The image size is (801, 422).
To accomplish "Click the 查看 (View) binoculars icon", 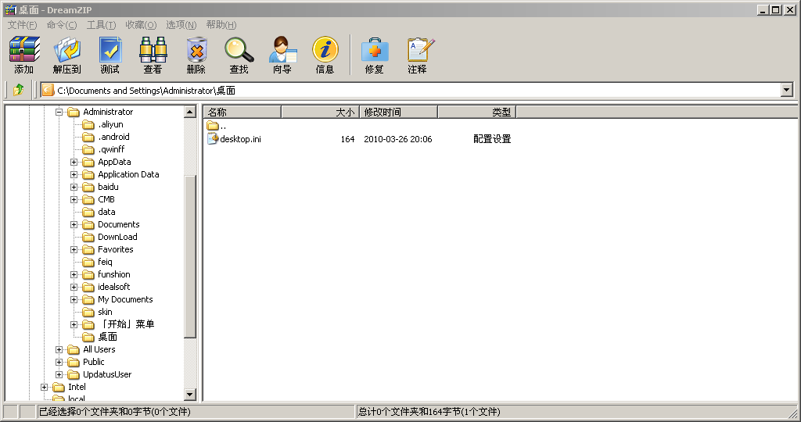I will 153,49.
